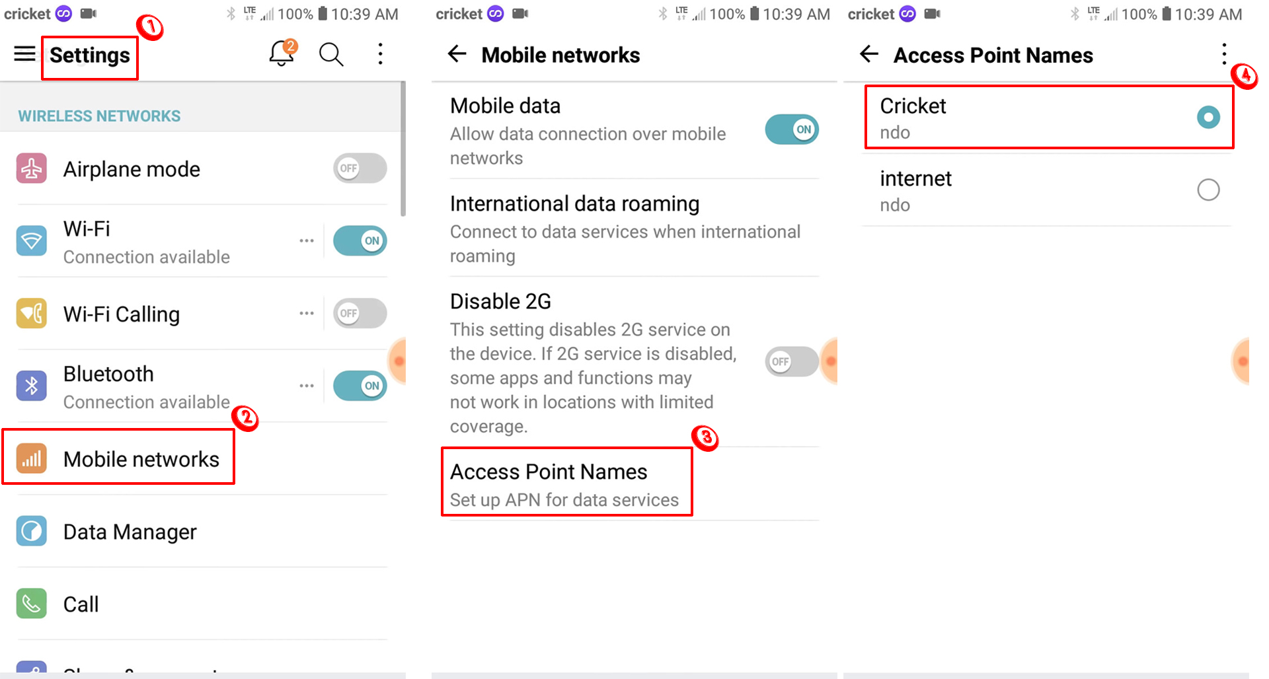
Task: Turn on the Disable 2G switch
Action: 790,361
